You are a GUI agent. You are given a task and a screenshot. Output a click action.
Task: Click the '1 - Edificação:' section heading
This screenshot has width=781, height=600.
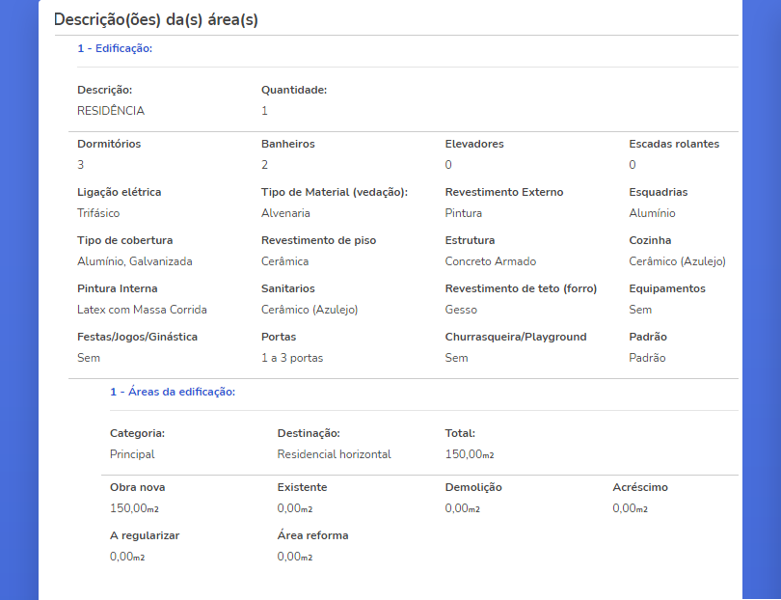[x=115, y=48]
